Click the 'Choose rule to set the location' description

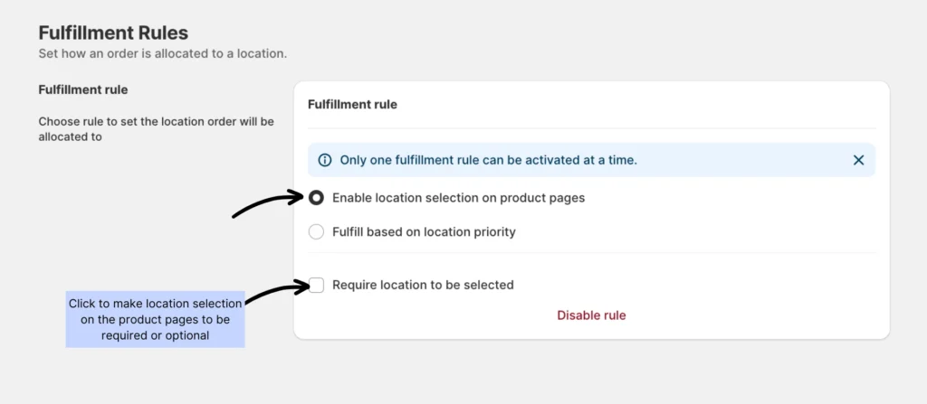coord(156,128)
